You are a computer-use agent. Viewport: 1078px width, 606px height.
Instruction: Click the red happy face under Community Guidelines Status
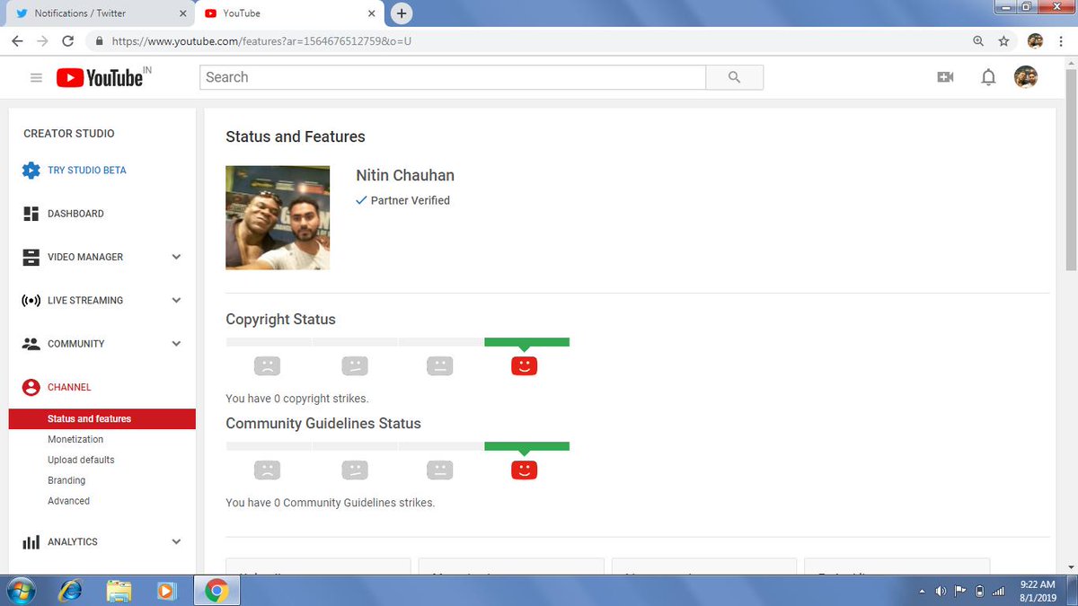pos(524,470)
